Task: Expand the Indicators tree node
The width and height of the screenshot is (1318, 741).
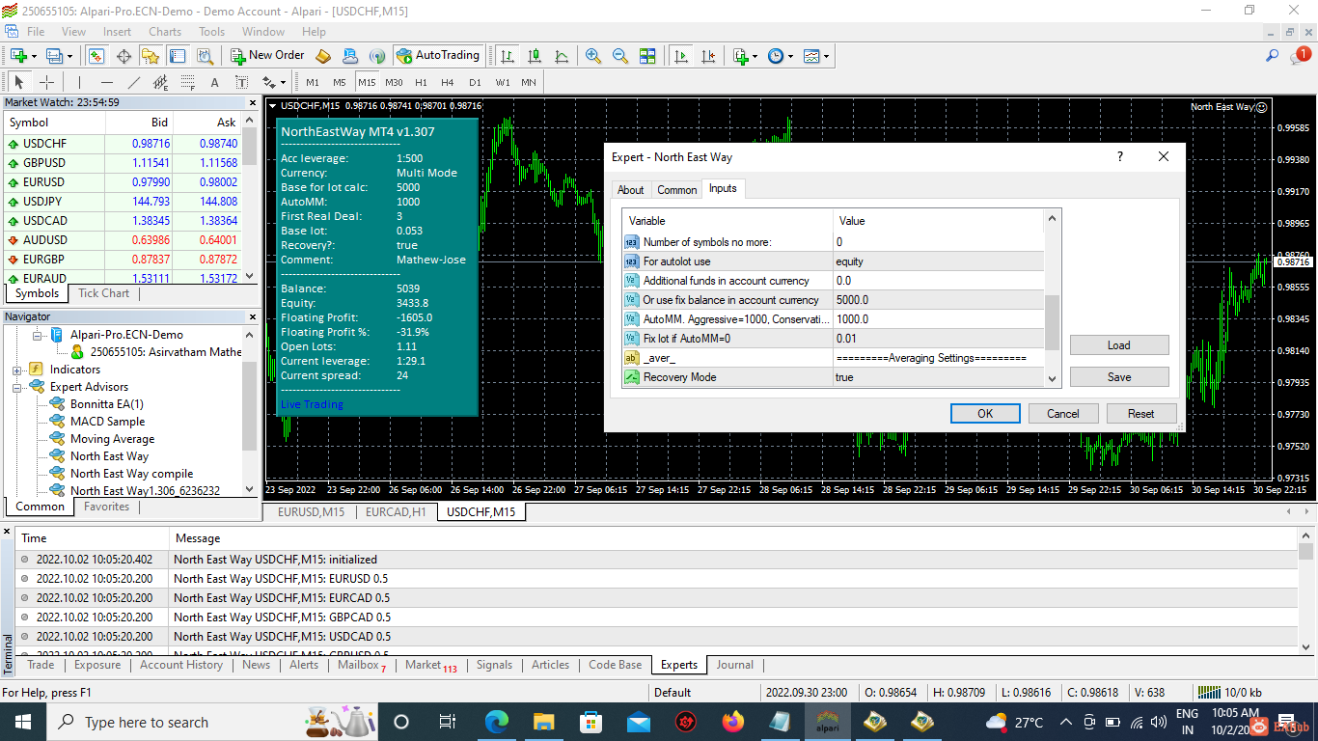Action: (x=17, y=370)
